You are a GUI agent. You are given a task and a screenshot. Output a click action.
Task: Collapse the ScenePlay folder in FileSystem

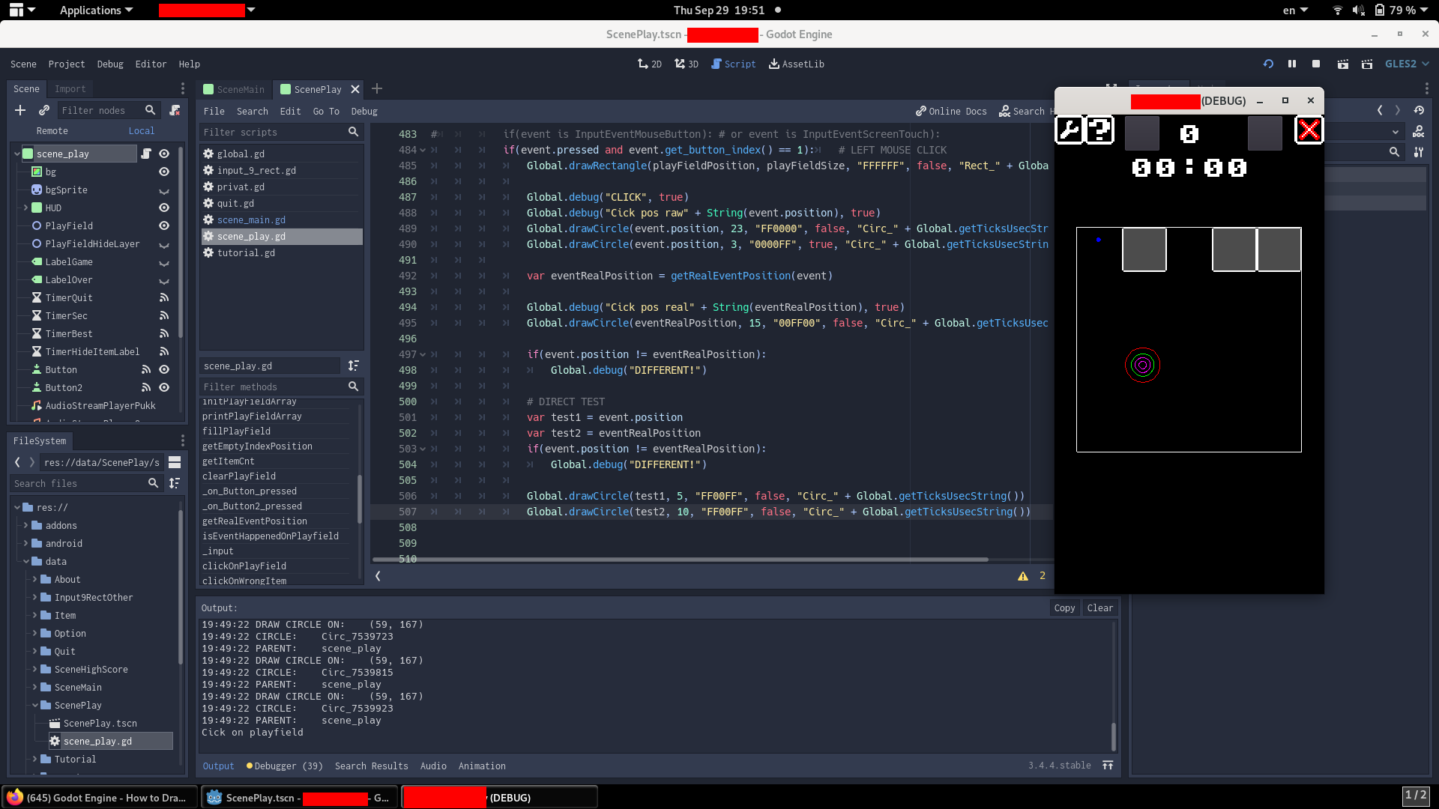[34, 705]
